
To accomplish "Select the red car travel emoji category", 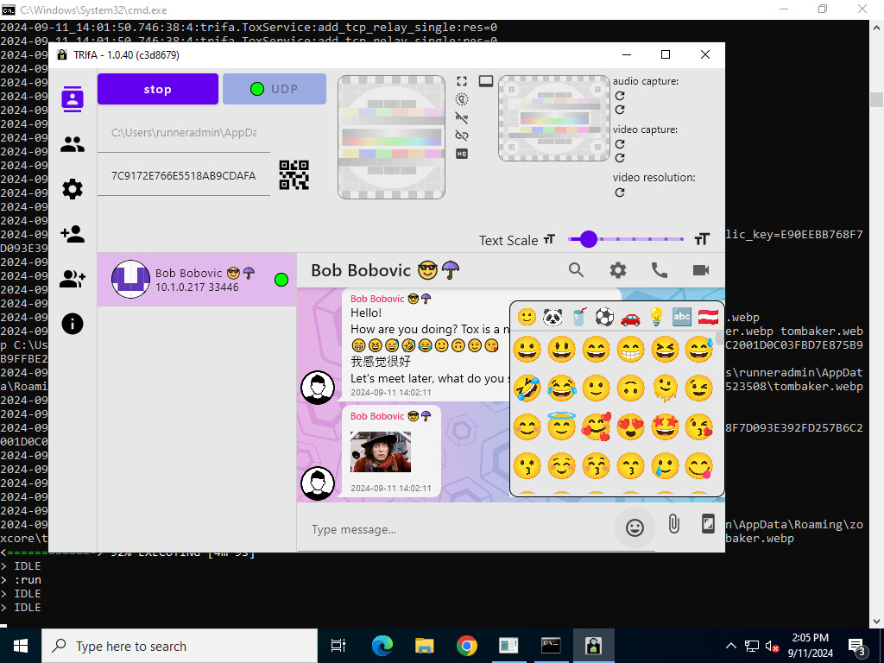I will [x=630, y=319].
